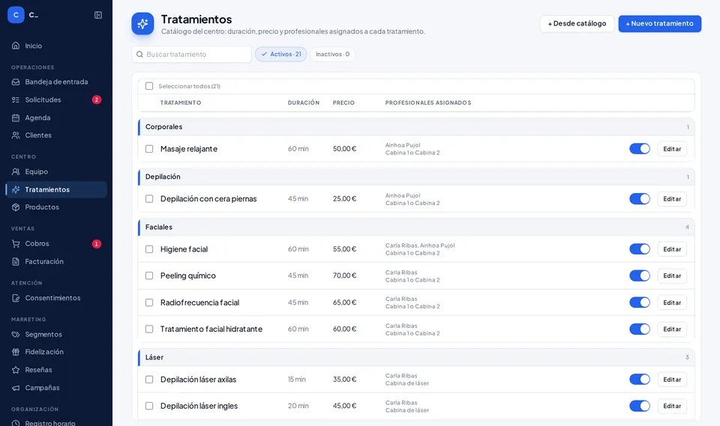This screenshot has height=426, width=720.
Task: Disable the Peeling químico toggle
Action: tap(640, 276)
